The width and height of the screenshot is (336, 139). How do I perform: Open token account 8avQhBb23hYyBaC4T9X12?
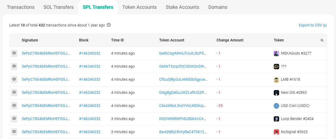[183, 132]
